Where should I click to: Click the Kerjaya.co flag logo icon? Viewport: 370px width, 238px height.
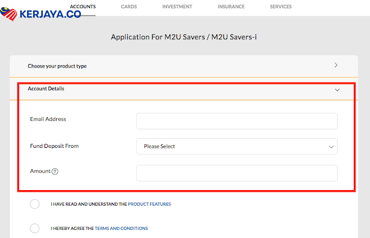(9, 14)
